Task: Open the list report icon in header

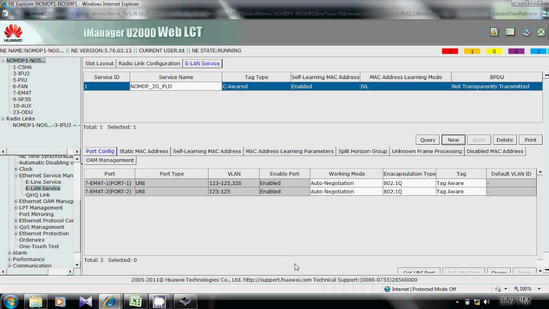Action: 510,32
